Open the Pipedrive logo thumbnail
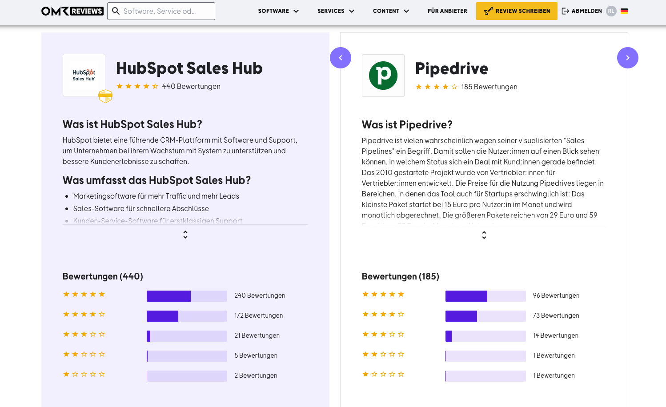The height and width of the screenshot is (407, 666). click(x=383, y=76)
